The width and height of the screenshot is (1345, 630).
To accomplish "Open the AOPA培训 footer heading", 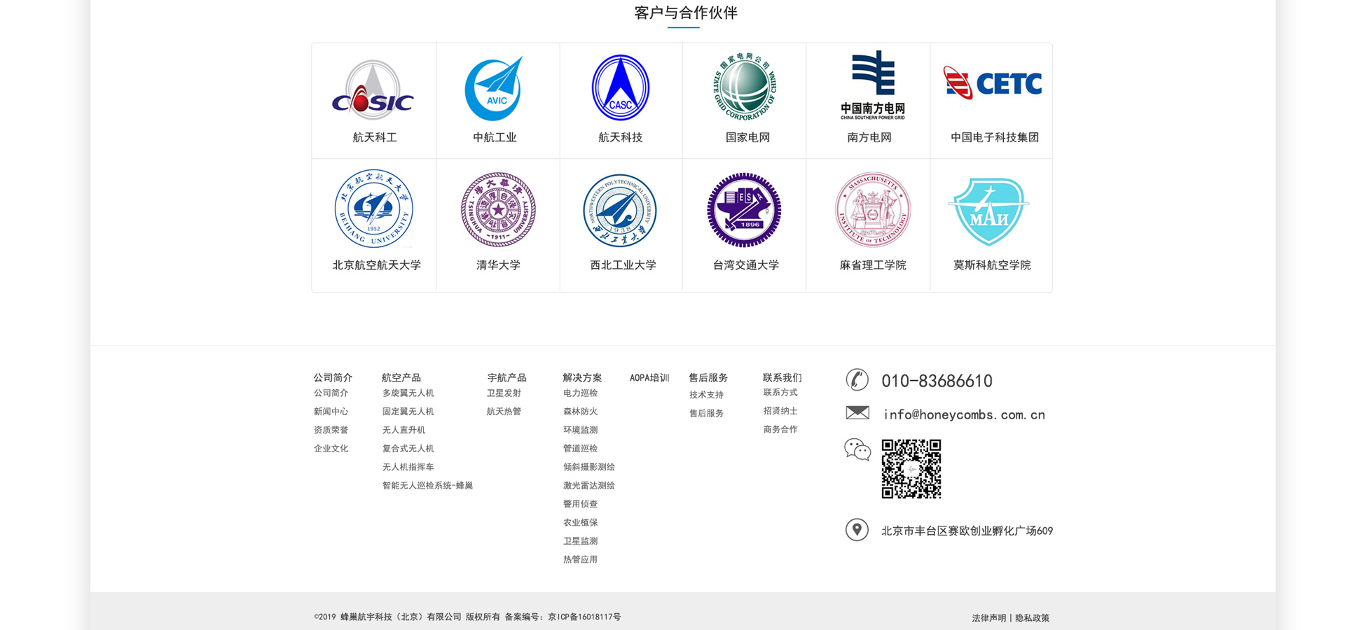I will pyautogui.click(x=649, y=378).
